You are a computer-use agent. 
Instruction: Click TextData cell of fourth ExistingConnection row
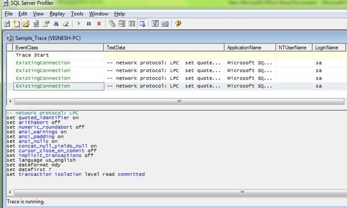(x=164, y=86)
